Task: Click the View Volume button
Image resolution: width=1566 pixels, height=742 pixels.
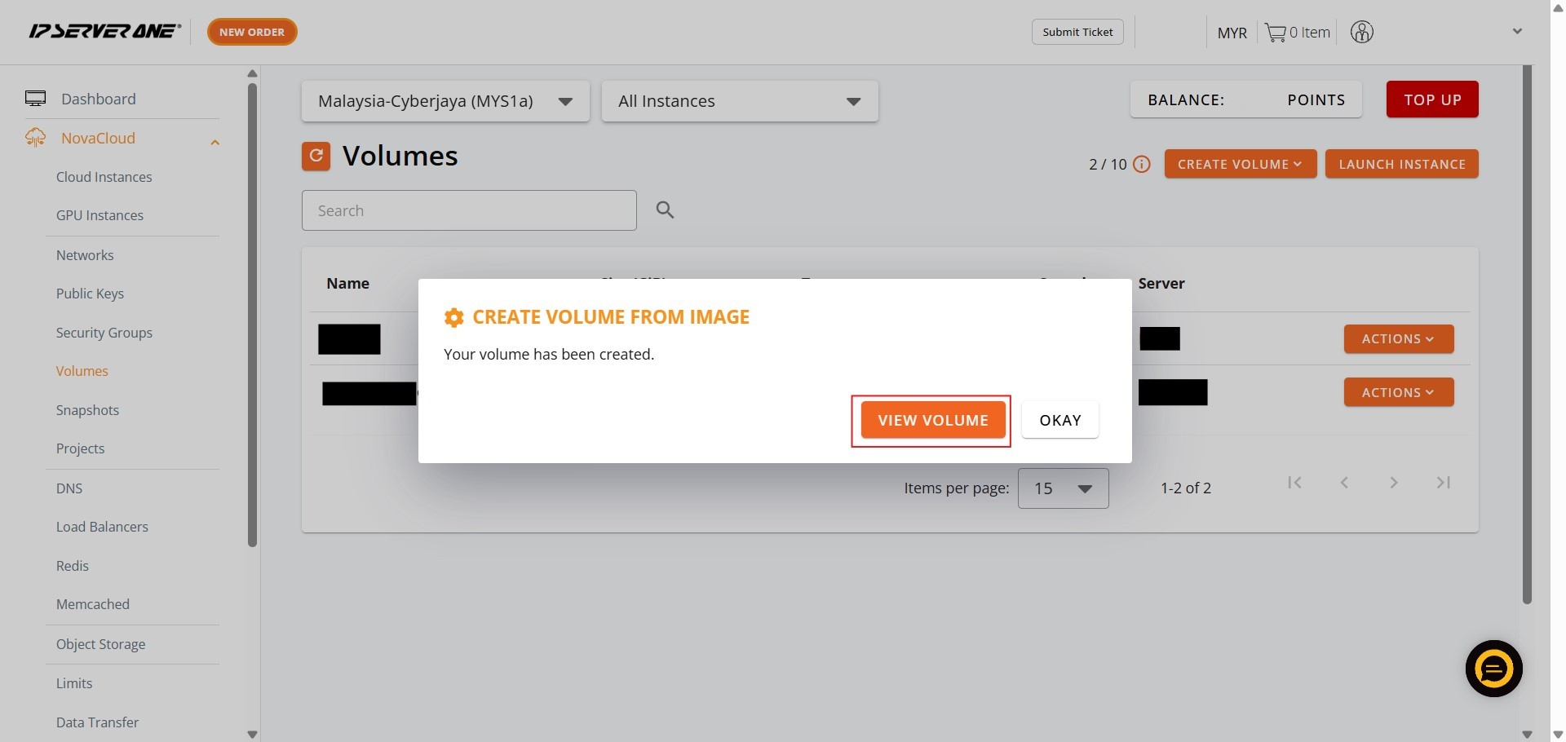Action: tap(932, 421)
